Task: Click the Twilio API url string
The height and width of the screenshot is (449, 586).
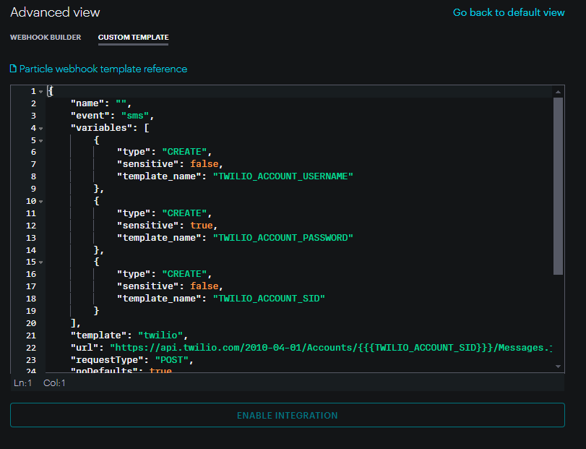Action: 331,348
